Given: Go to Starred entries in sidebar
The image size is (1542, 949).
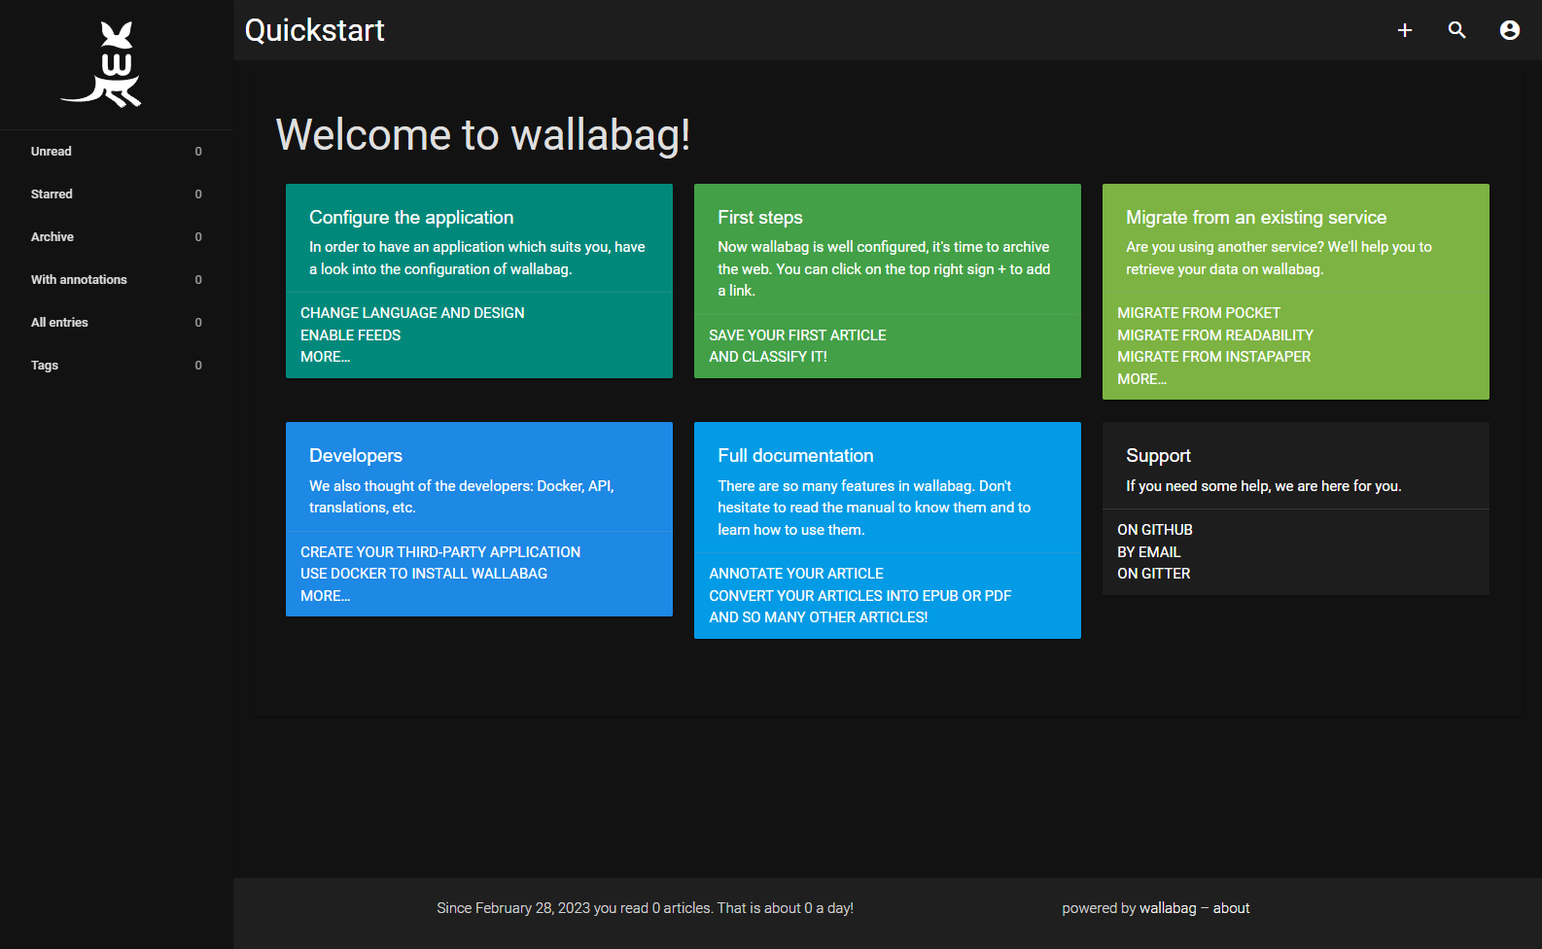Looking at the screenshot, I should 52,194.
